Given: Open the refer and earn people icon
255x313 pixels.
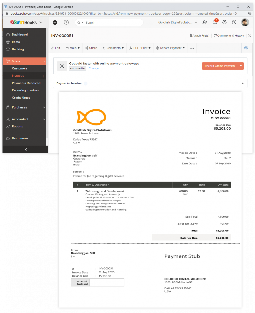Looking at the screenshot, I should [205, 22].
